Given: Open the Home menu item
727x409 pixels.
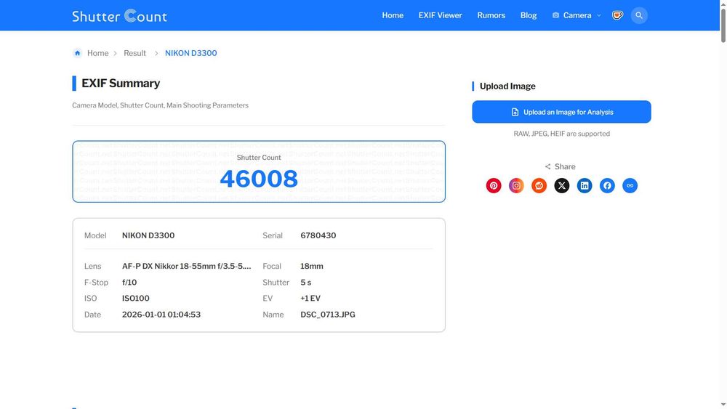Looking at the screenshot, I should pyautogui.click(x=393, y=15).
